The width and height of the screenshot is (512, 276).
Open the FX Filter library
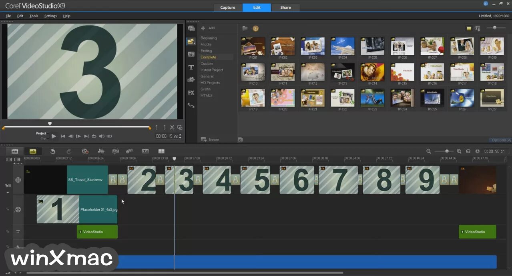tap(191, 92)
